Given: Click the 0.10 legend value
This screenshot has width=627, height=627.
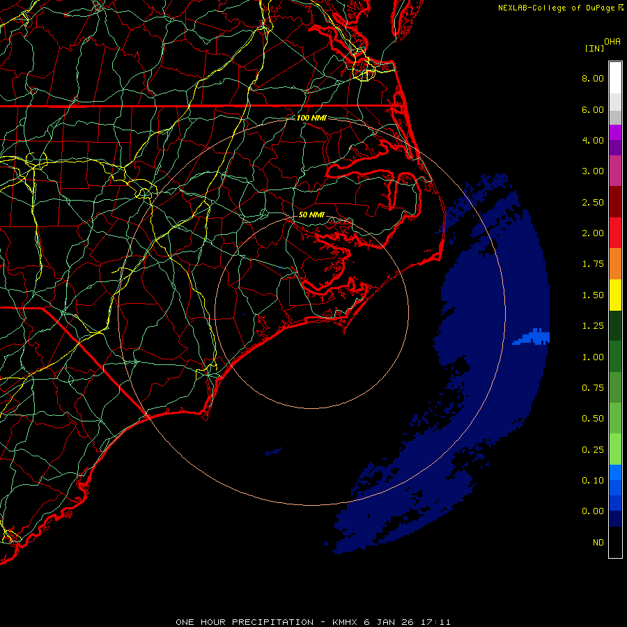Looking at the screenshot, I should [593, 481].
